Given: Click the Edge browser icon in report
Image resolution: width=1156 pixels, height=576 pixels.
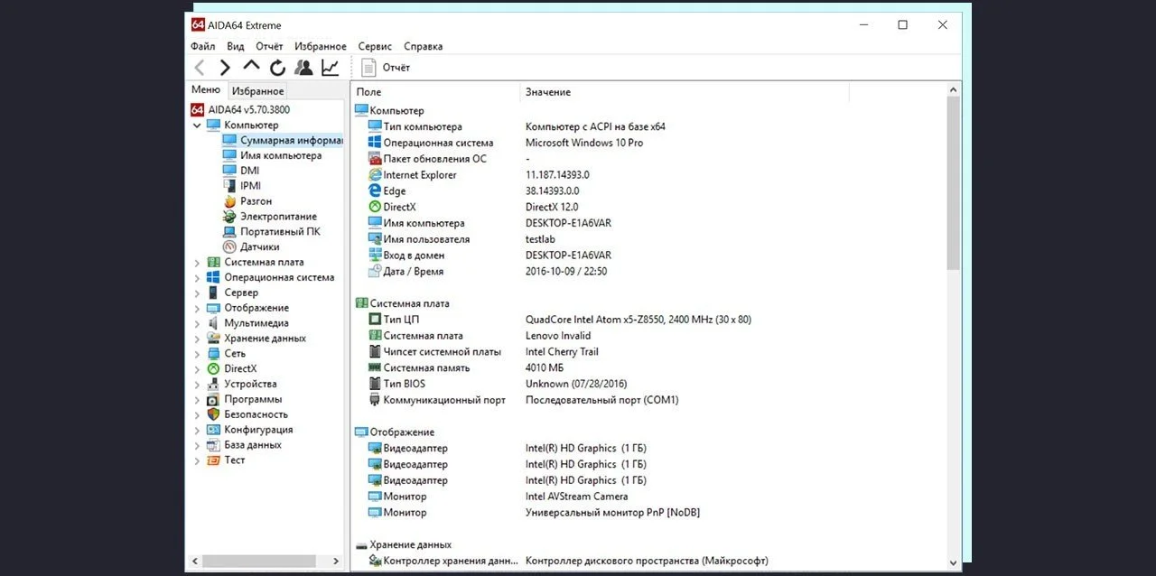Looking at the screenshot, I should tap(375, 190).
